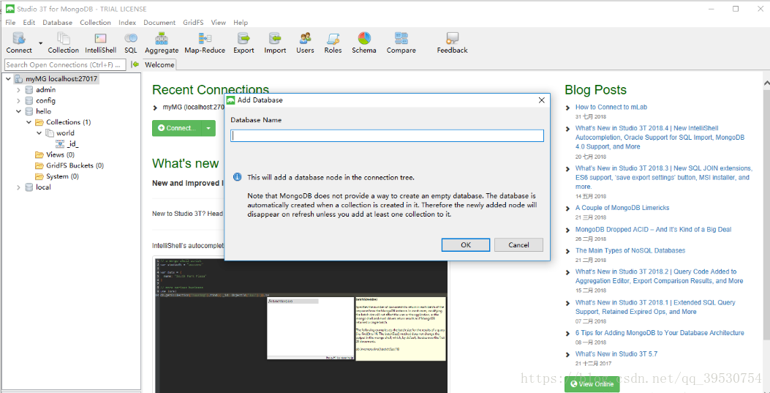Viewport: 770px width, 393px height.
Task: Open the A Couple of MongoDB Limericks post
Action: pos(622,208)
